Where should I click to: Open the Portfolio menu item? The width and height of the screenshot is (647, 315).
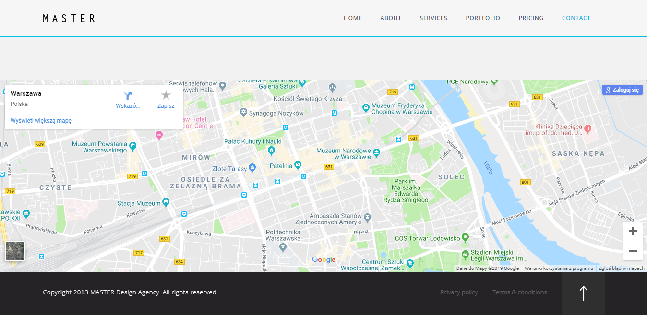click(x=483, y=18)
